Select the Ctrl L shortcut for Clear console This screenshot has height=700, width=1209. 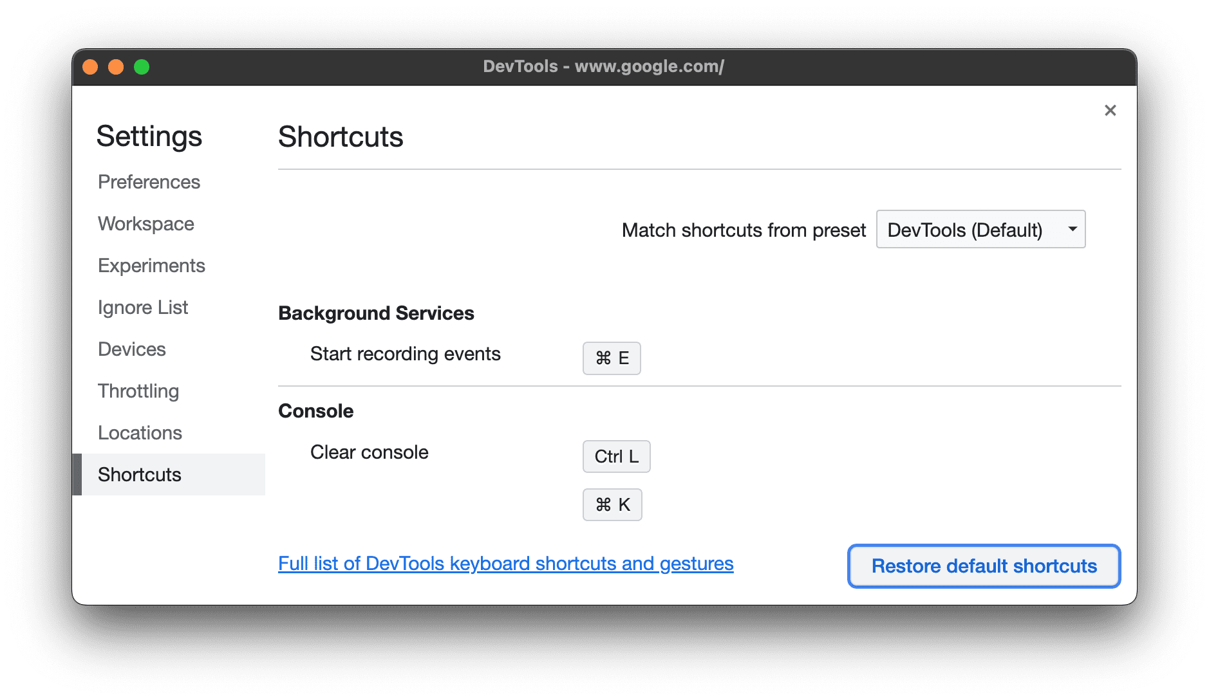[x=615, y=456]
